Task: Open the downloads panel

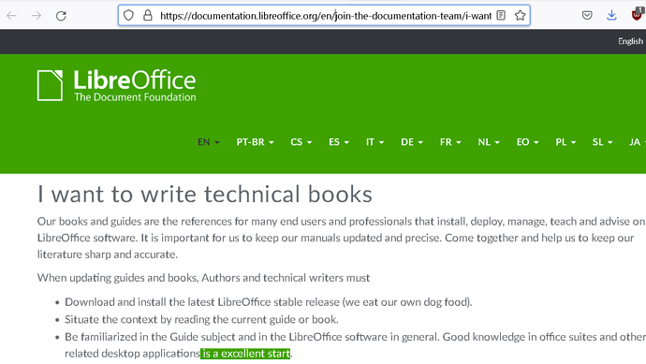Action: click(x=611, y=16)
